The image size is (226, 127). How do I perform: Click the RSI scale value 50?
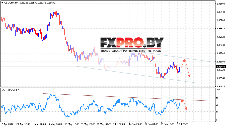tap(218, 105)
